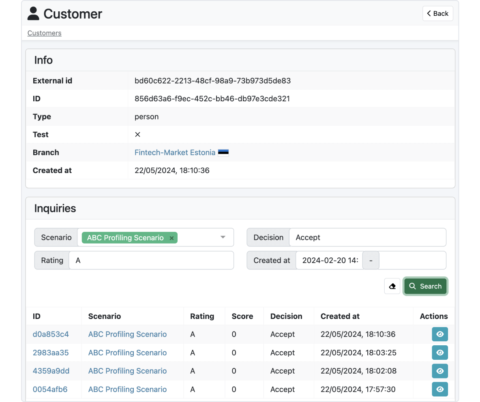480x402 pixels.
Task: Click the Estonia flag icon
Action: coord(223,152)
